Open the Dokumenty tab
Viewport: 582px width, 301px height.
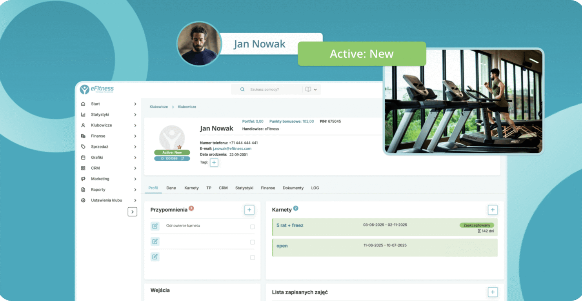293,188
